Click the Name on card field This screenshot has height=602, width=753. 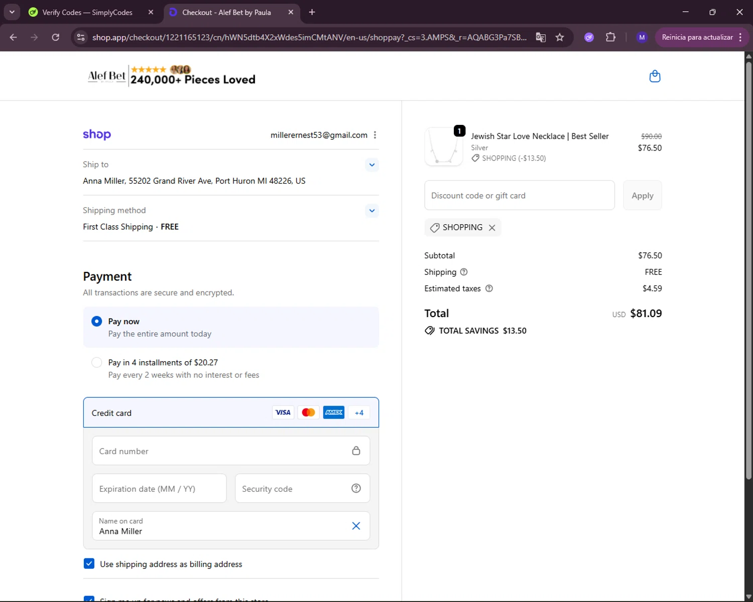click(231, 526)
